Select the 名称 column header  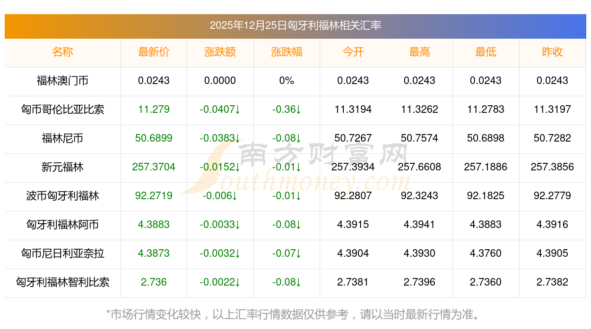pyautogui.click(x=62, y=52)
